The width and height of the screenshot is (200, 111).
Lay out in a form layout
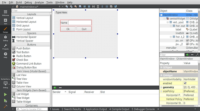click(102, 6)
